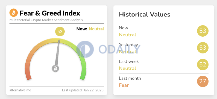The width and height of the screenshot is (217, 99).
Task: Select the Yesterday row label
Action: pos(128,45)
